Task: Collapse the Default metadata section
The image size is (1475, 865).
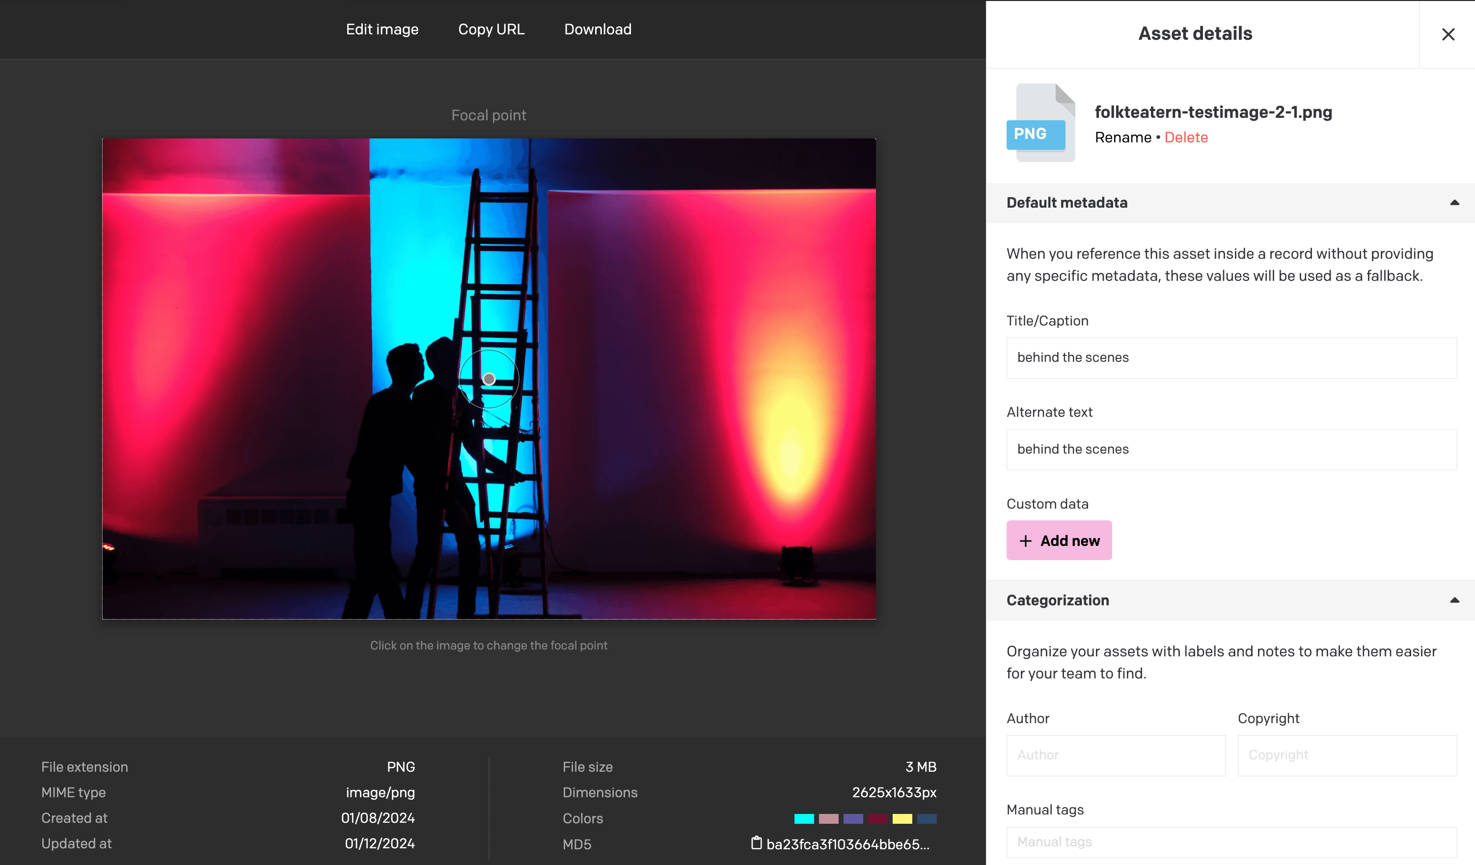Action: tap(1454, 202)
